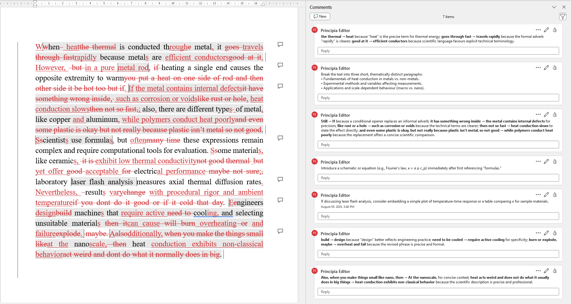Like the comment about breaking text into paragraphs
The height and width of the screenshot is (304, 571).
[x=555, y=68]
